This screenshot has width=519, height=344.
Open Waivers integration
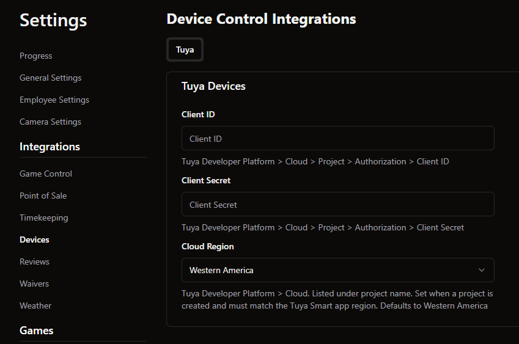(34, 284)
